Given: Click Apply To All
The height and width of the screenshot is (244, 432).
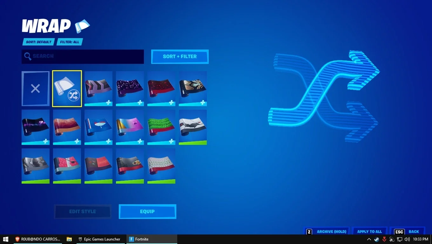Looking at the screenshot, I should pos(369,232).
